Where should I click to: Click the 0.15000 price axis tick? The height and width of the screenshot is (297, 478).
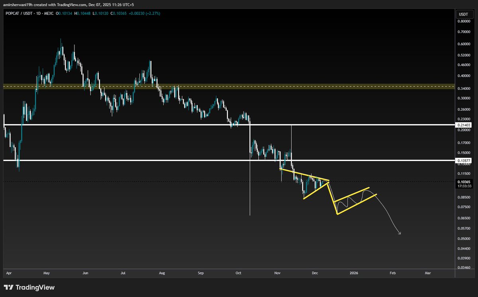(x=463, y=153)
